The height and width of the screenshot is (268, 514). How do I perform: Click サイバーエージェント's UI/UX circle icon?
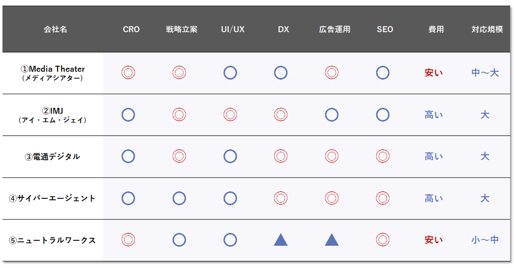pyautogui.click(x=230, y=198)
